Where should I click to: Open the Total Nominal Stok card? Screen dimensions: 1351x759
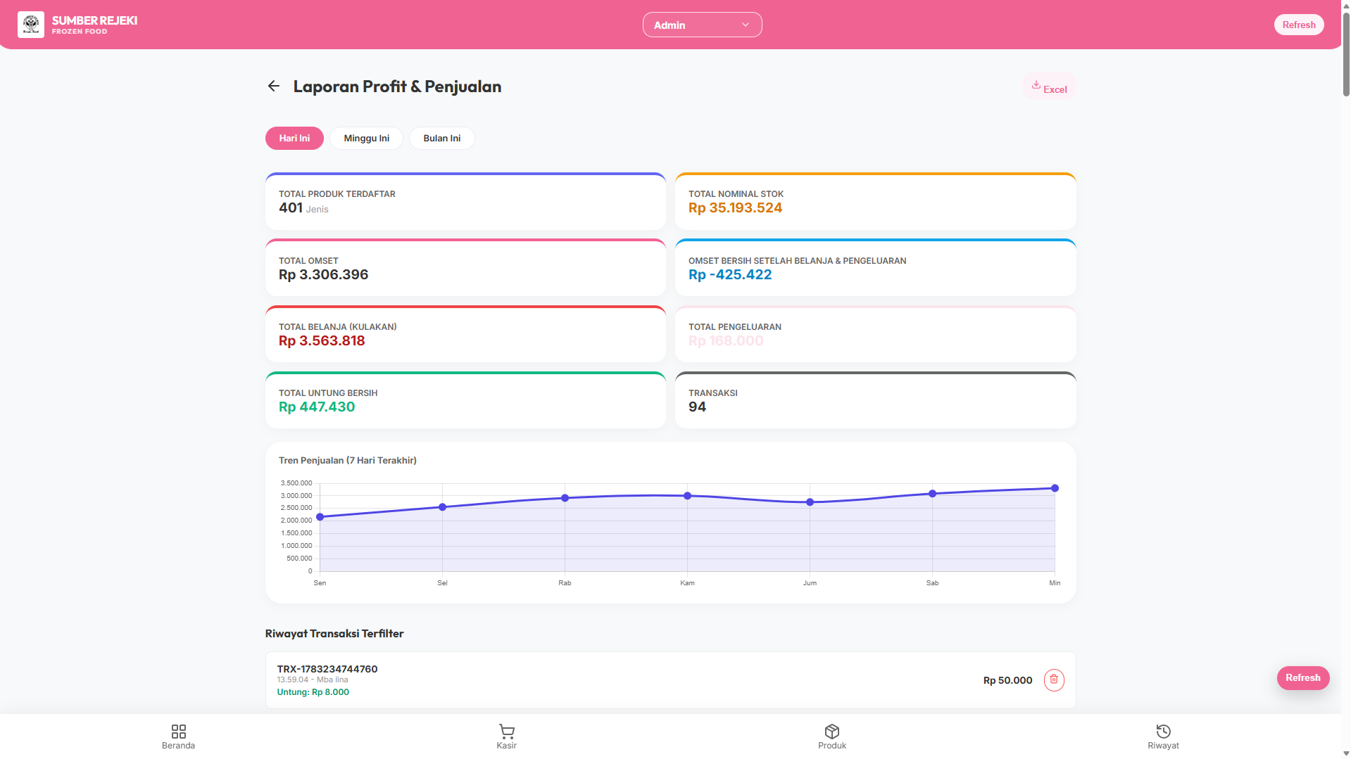(x=875, y=201)
